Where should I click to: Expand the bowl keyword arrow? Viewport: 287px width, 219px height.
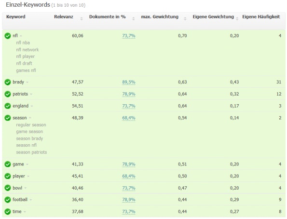[x=25, y=188]
